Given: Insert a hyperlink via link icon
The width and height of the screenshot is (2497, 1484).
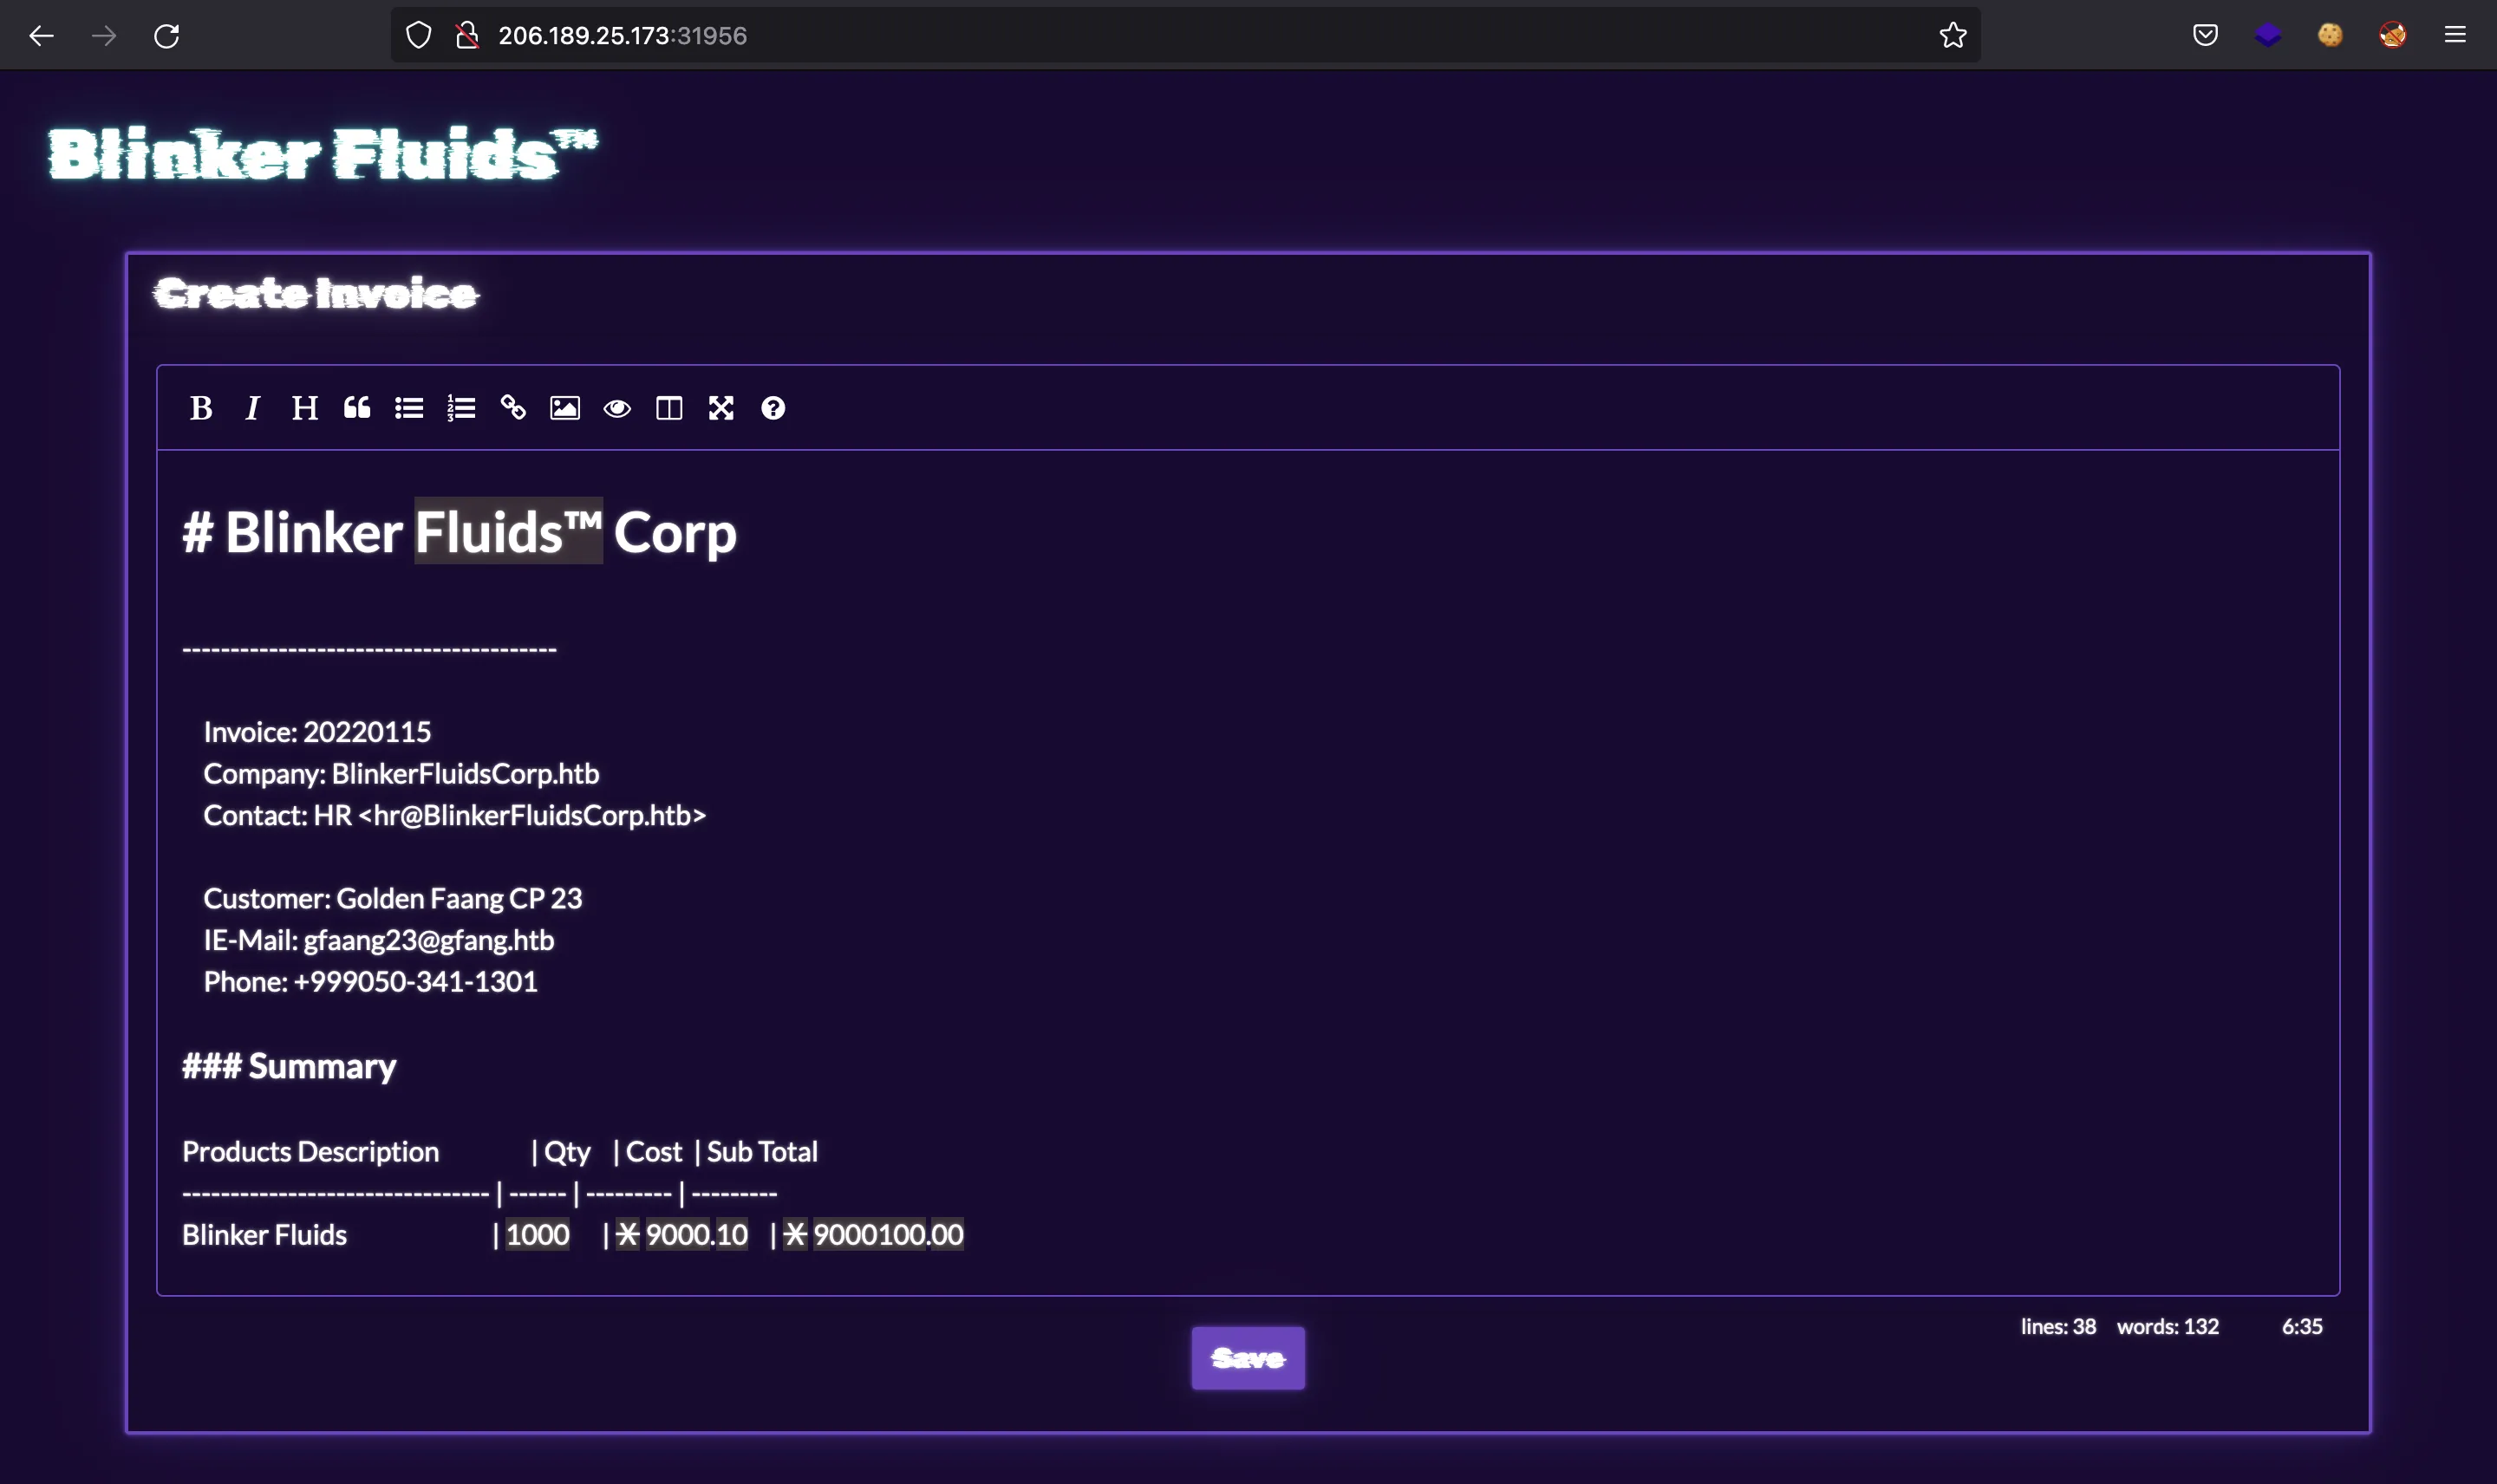Looking at the screenshot, I should click(x=513, y=408).
